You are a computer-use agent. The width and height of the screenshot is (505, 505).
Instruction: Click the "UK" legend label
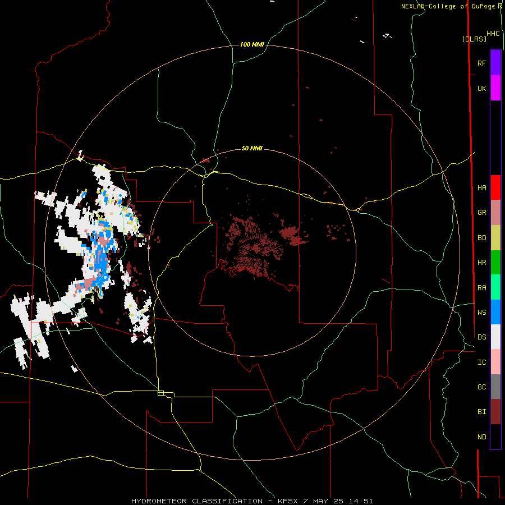point(481,88)
